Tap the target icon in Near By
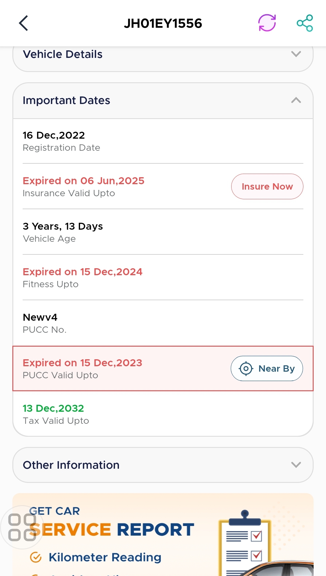 click(x=246, y=369)
